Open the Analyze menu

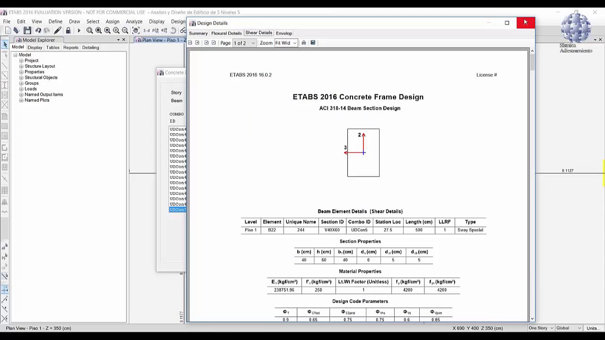point(134,21)
